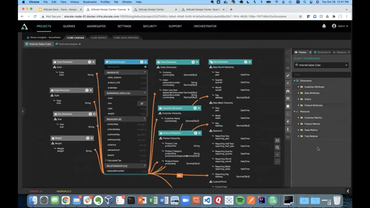This screenshot has width=370, height=208.
Task: Clear the filter columns field
Action: coord(145,67)
